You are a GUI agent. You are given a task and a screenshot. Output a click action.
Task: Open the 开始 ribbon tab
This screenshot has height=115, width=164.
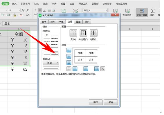pyautogui.click(x=6, y=4)
